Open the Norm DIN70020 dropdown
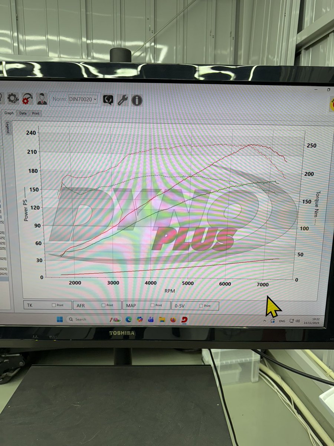334x446 pixels. pyautogui.click(x=83, y=99)
